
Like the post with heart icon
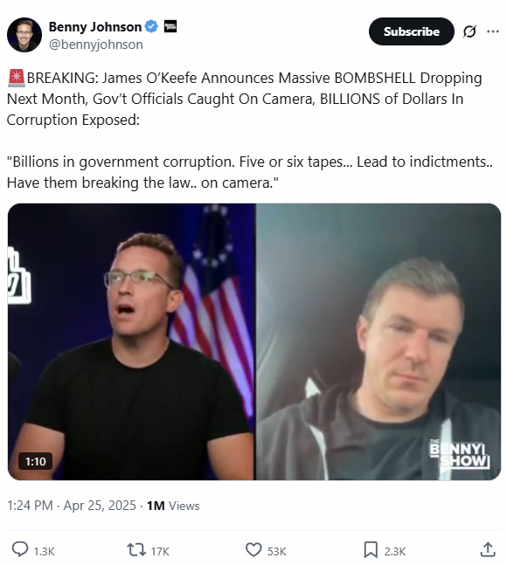point(253,550)
